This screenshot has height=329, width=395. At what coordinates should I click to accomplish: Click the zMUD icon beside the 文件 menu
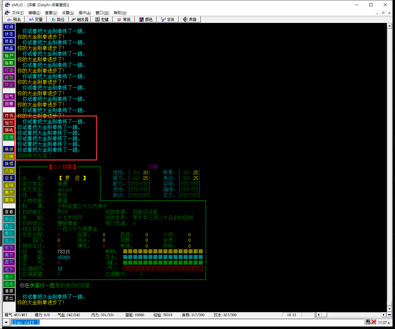(x=7, y=13)
